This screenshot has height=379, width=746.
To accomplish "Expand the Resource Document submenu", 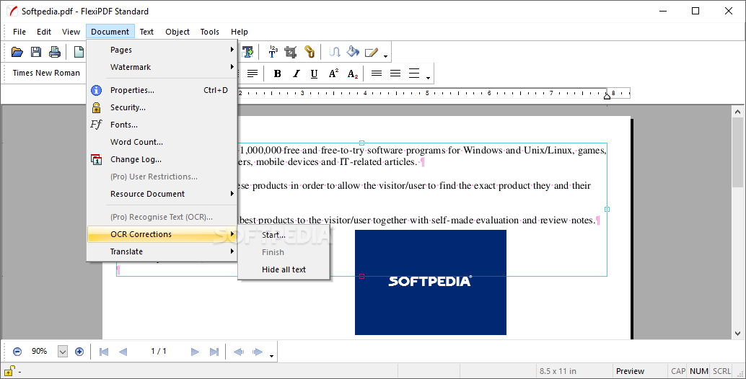I will click(x=162, y=194).
